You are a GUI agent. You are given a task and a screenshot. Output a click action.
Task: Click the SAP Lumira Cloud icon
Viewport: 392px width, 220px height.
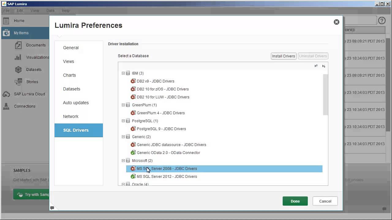point(6,94)
